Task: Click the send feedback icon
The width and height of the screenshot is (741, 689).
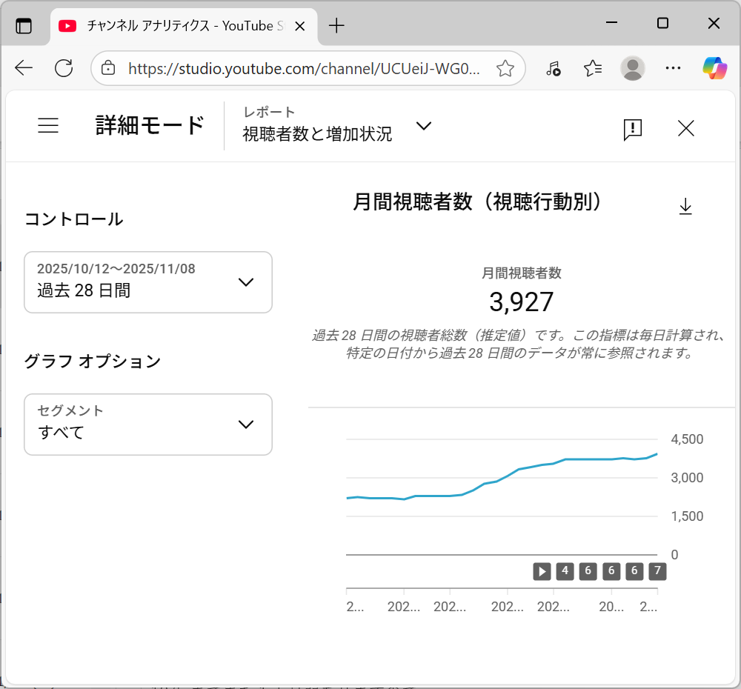Action: 632,129
